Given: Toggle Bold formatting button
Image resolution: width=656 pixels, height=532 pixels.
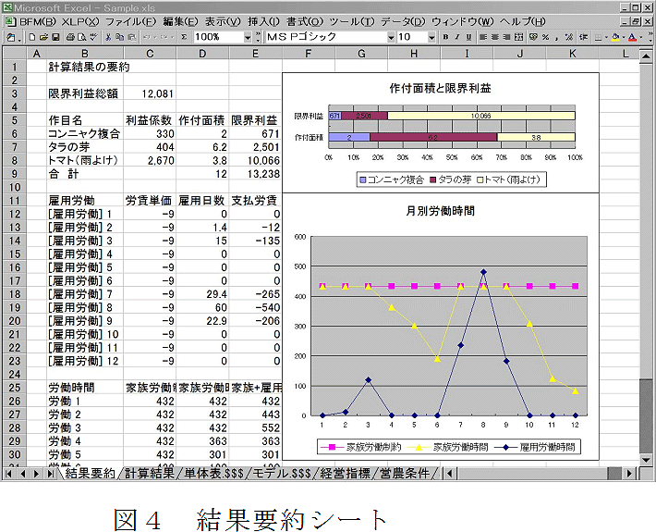Looking at the screenshot, I should click(x=444, y=37).
